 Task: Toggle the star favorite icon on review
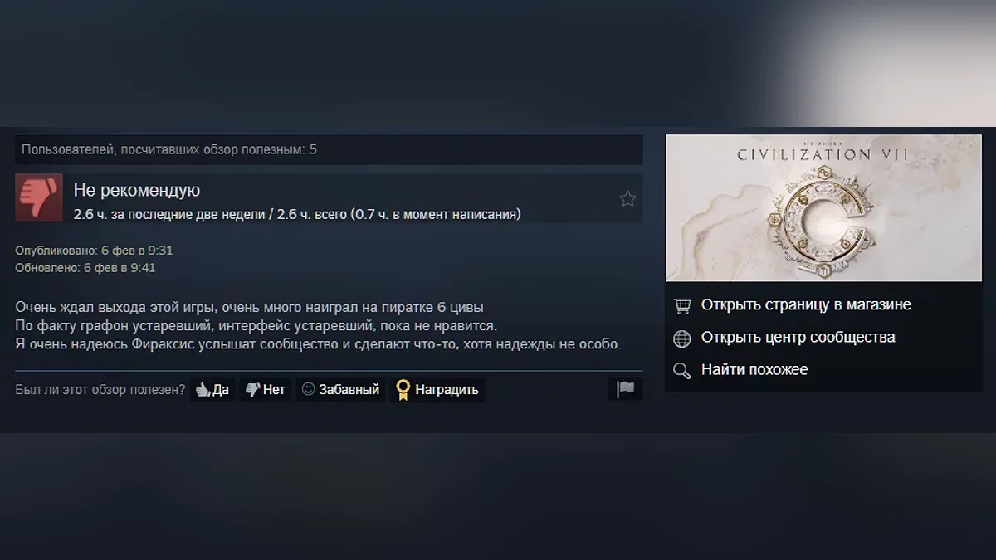[x=627, y=198]
